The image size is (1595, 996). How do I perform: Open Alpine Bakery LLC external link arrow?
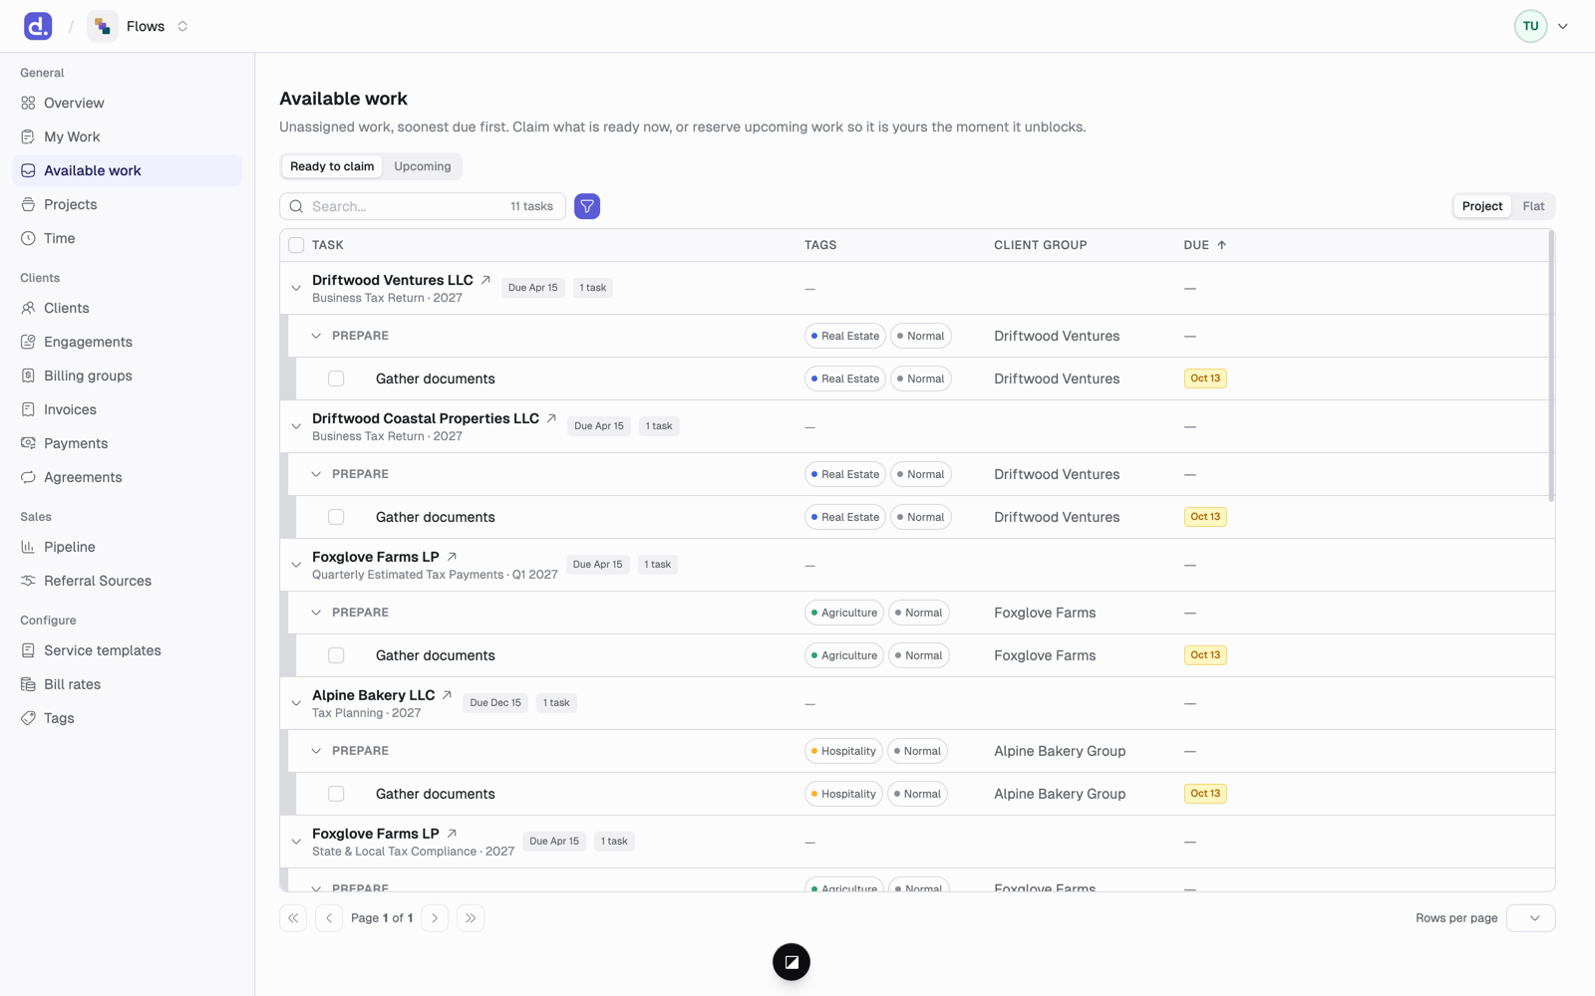point(447,695)
